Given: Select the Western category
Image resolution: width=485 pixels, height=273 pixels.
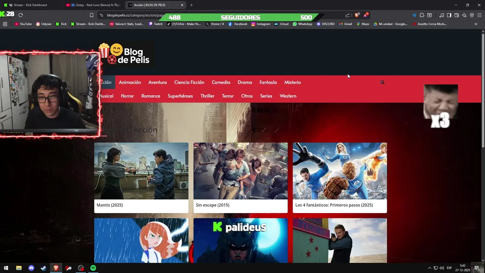Looking at the screenshot, I should (288, 96).
